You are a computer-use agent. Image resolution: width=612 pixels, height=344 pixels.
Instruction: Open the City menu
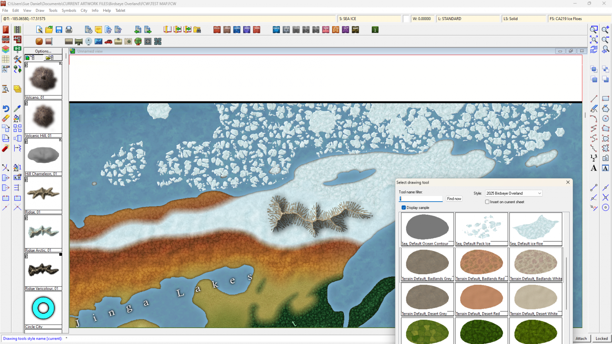[x=84, y=11]
